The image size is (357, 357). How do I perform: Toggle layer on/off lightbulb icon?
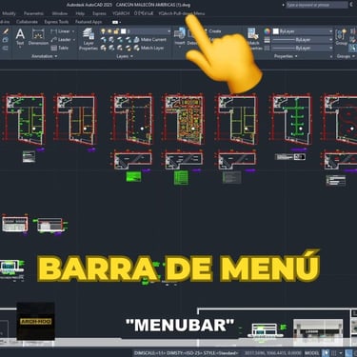(x=103, y=31)
